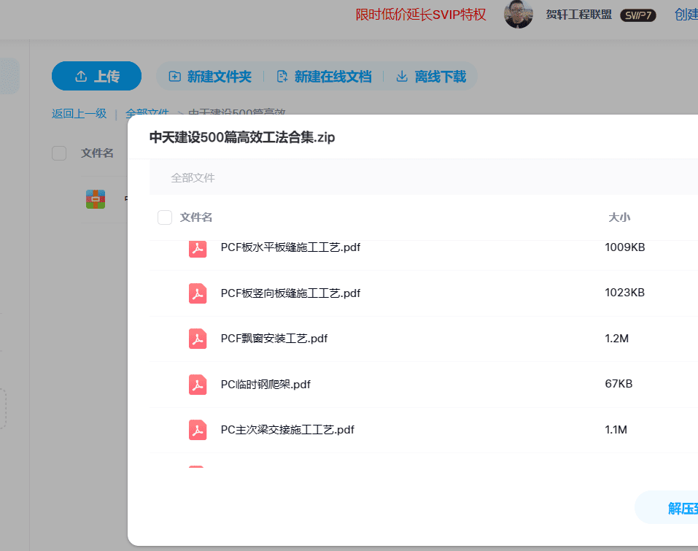Click 文件名 header in background file list
The image size is (698, 551).
coord(97,153)
